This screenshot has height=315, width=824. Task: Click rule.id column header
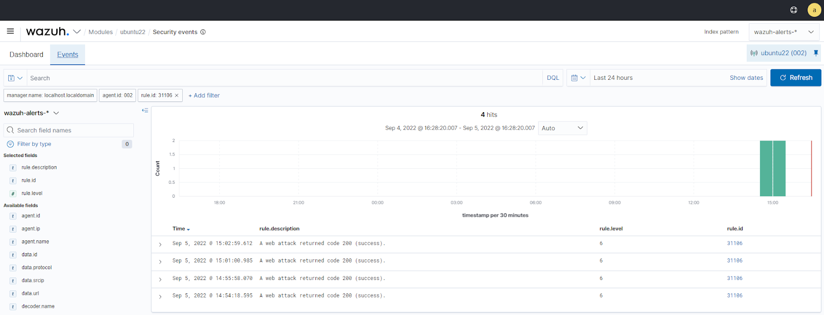coord(735,229)
